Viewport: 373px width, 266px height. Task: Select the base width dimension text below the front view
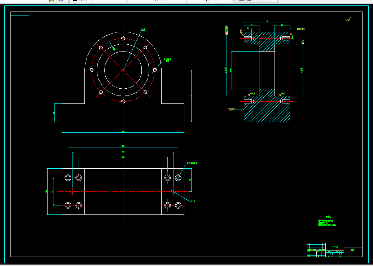123,132
